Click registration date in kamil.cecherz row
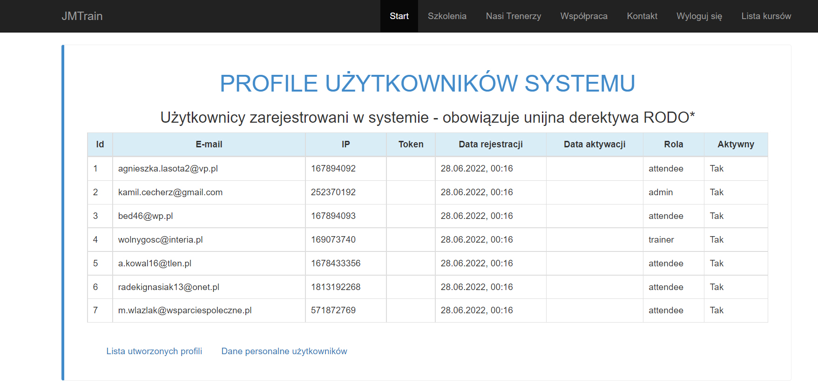 [x=477, y=192]
